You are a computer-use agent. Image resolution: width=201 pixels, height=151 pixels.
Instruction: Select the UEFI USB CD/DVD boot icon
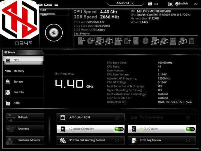pyautogui.click(x=109, y=41)
